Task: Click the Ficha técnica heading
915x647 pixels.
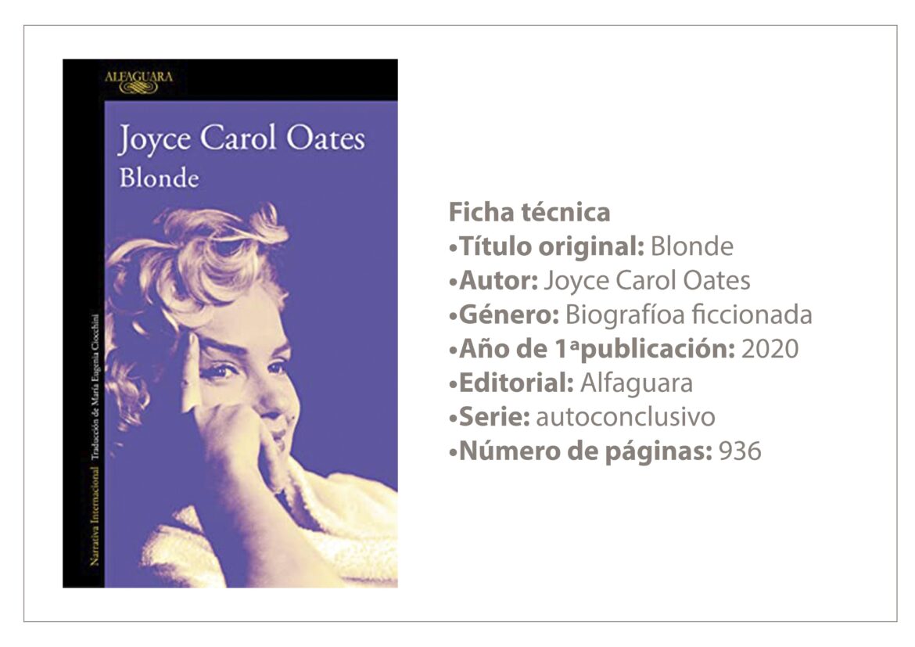Action: pyautogui.click(x=529, y=212)
